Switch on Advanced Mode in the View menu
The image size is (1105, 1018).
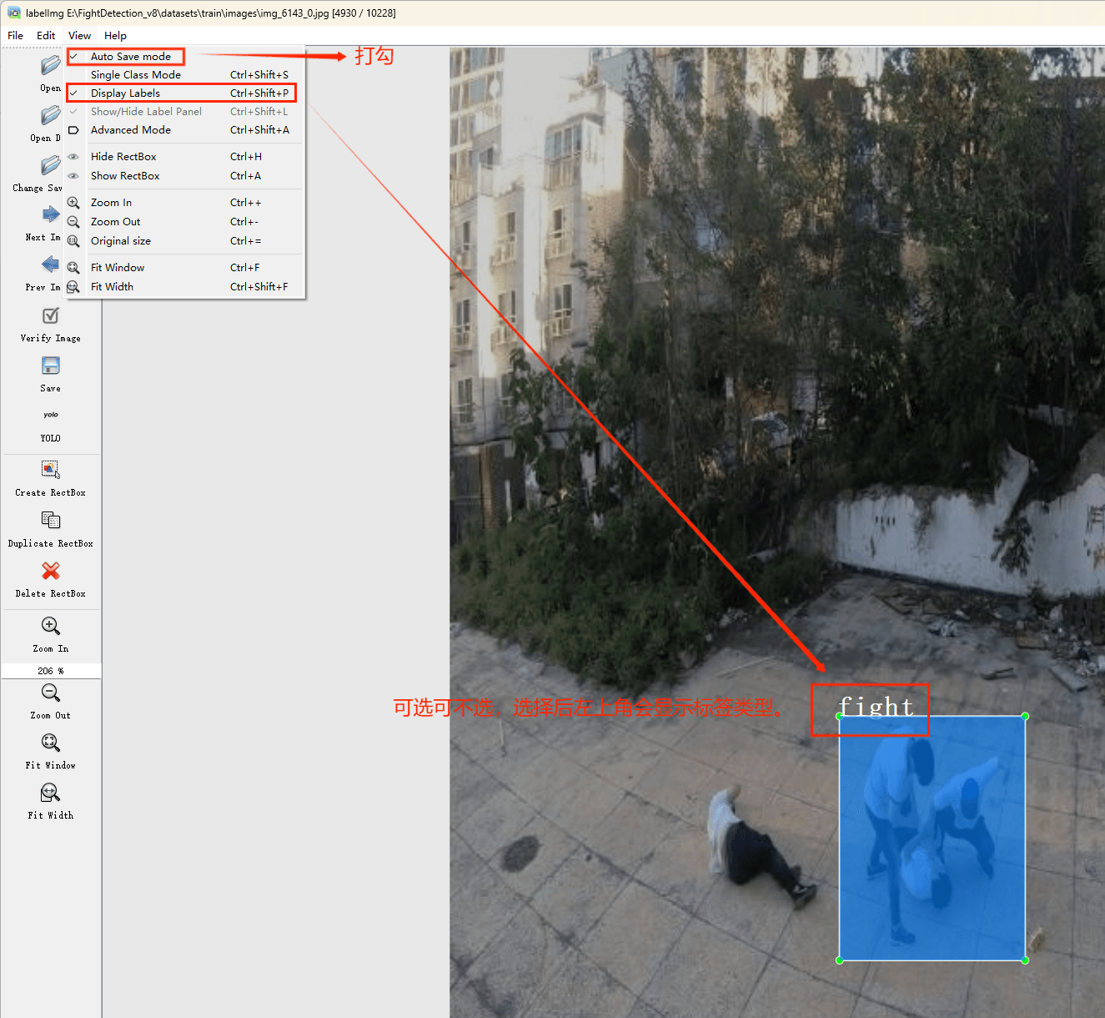click(x=184, y=130)
